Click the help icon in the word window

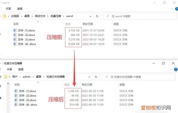pyautogui.click(x=177, y=9)
